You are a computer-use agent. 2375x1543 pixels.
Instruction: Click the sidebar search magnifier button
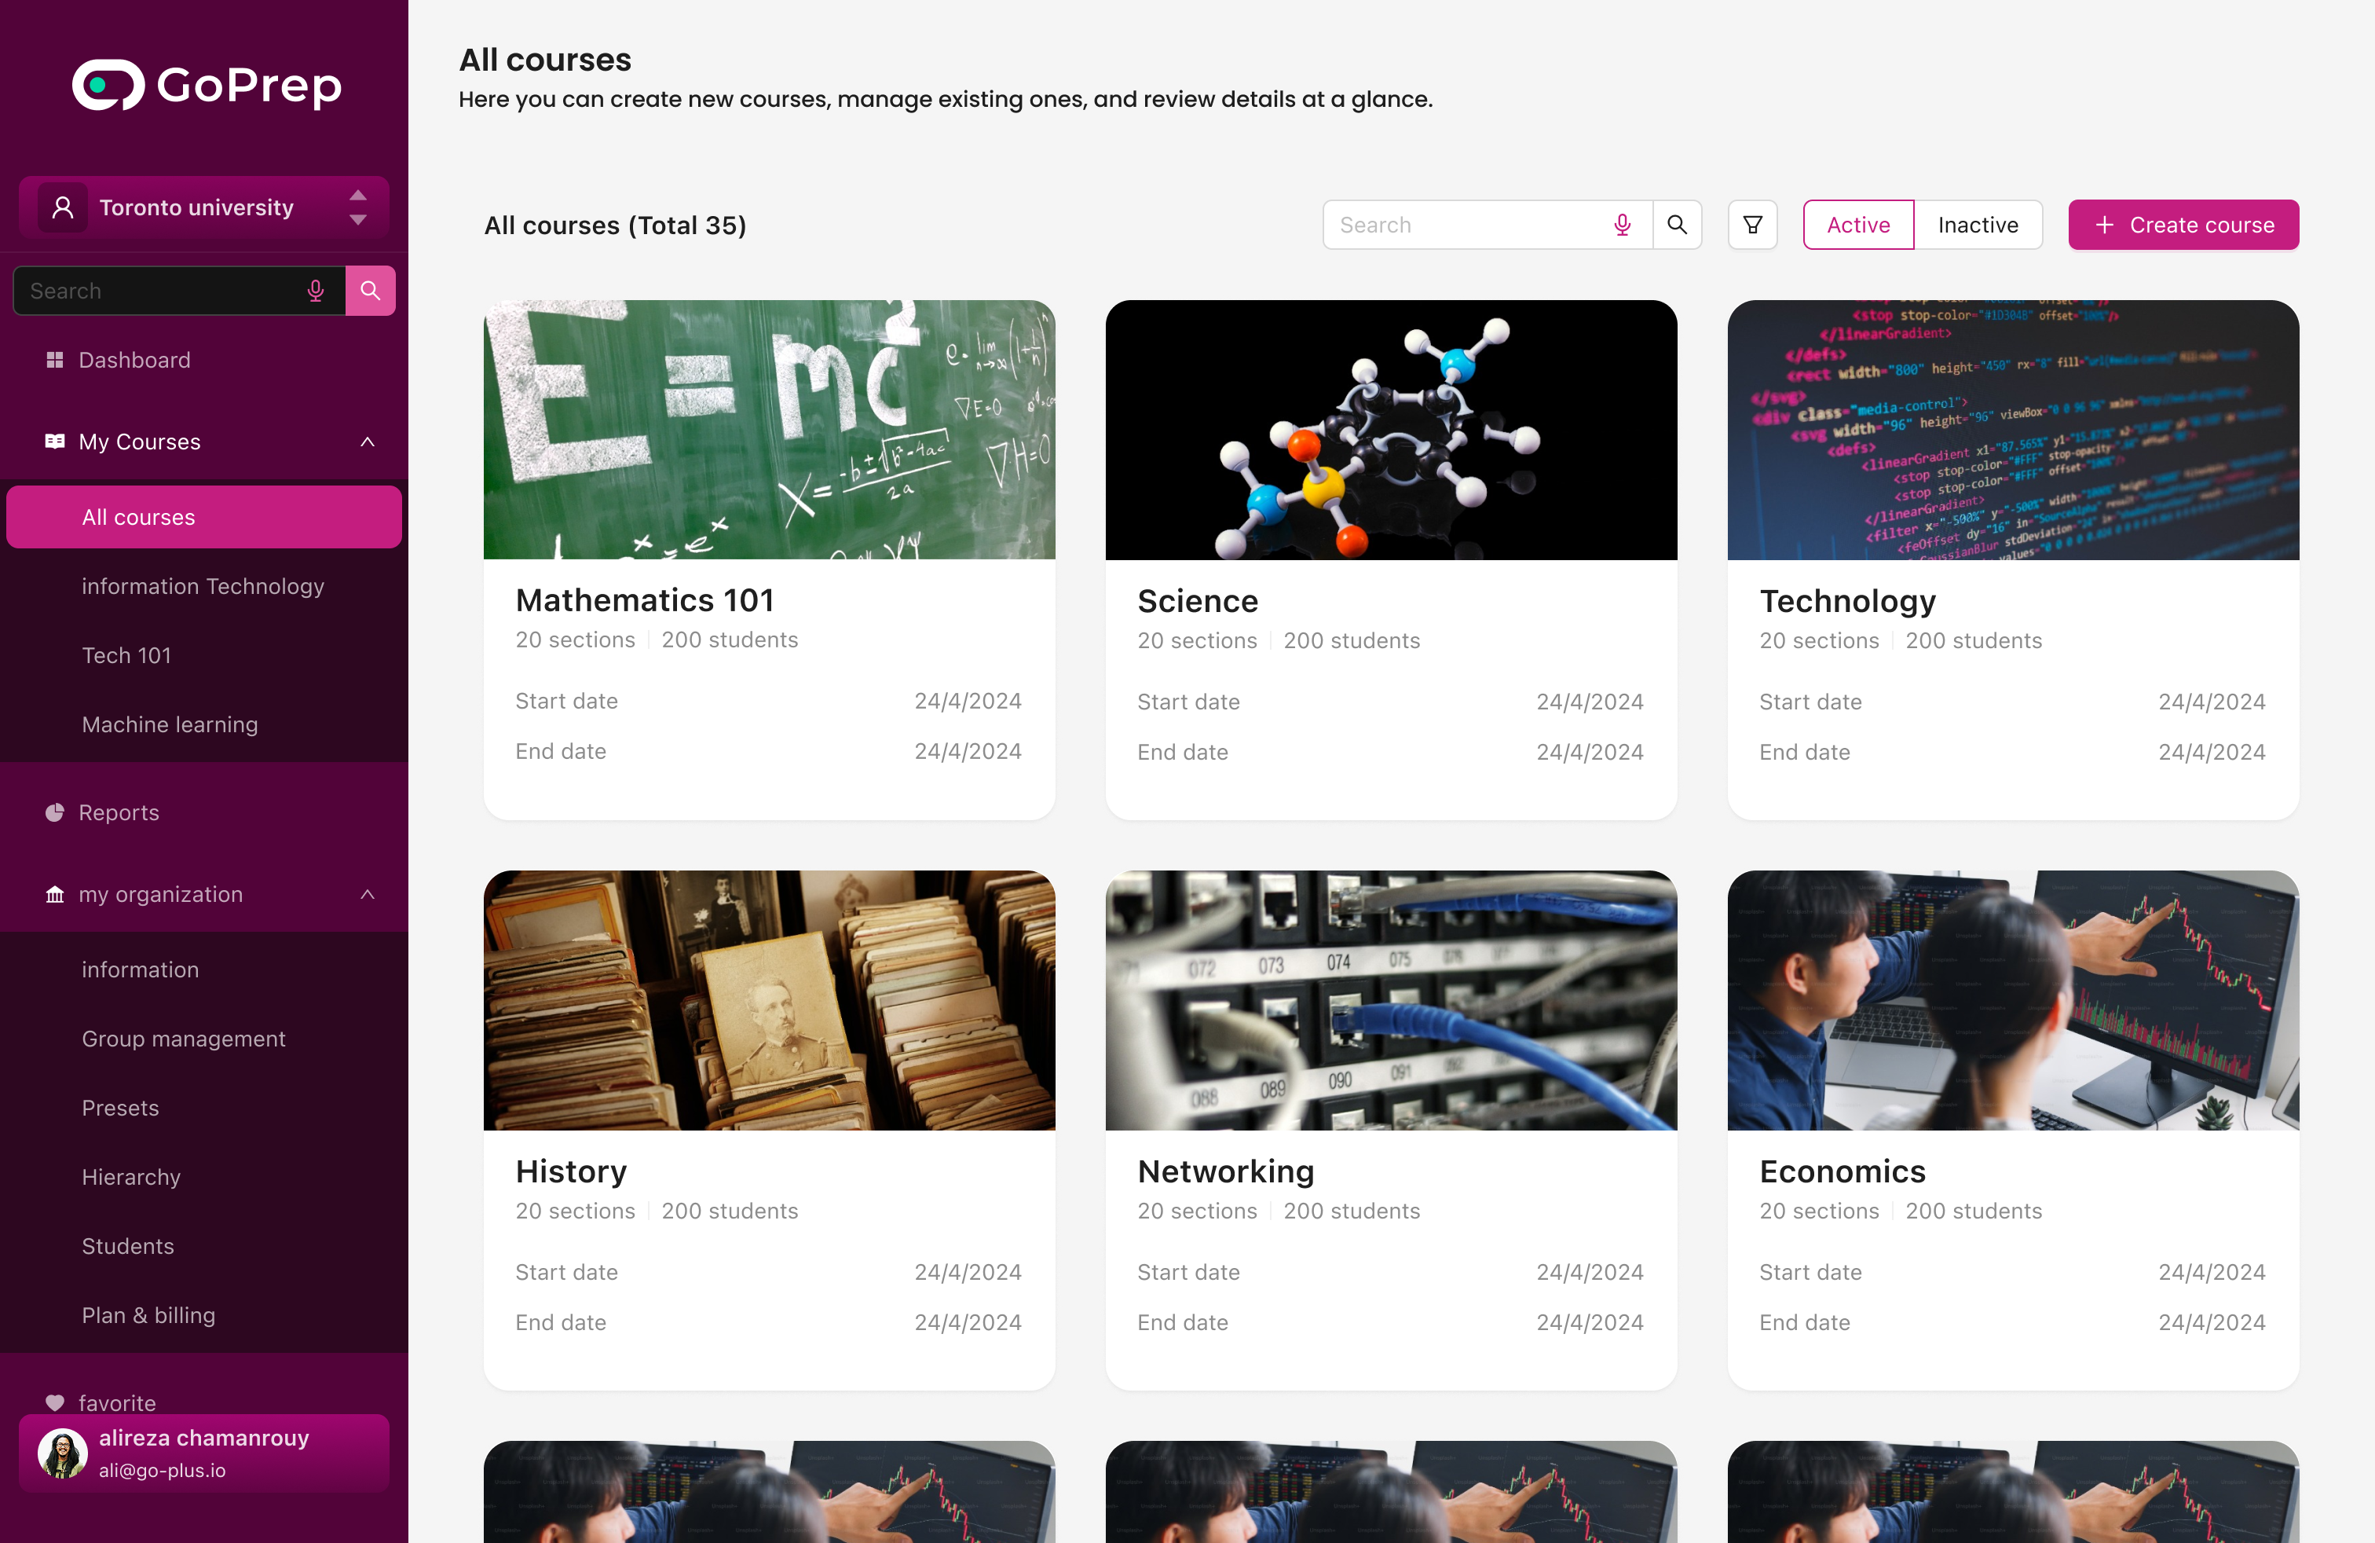pos(370,291)
